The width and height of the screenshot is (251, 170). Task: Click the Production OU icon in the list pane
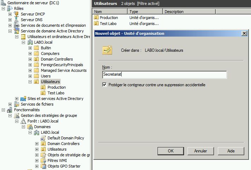[x=96, y=17]
